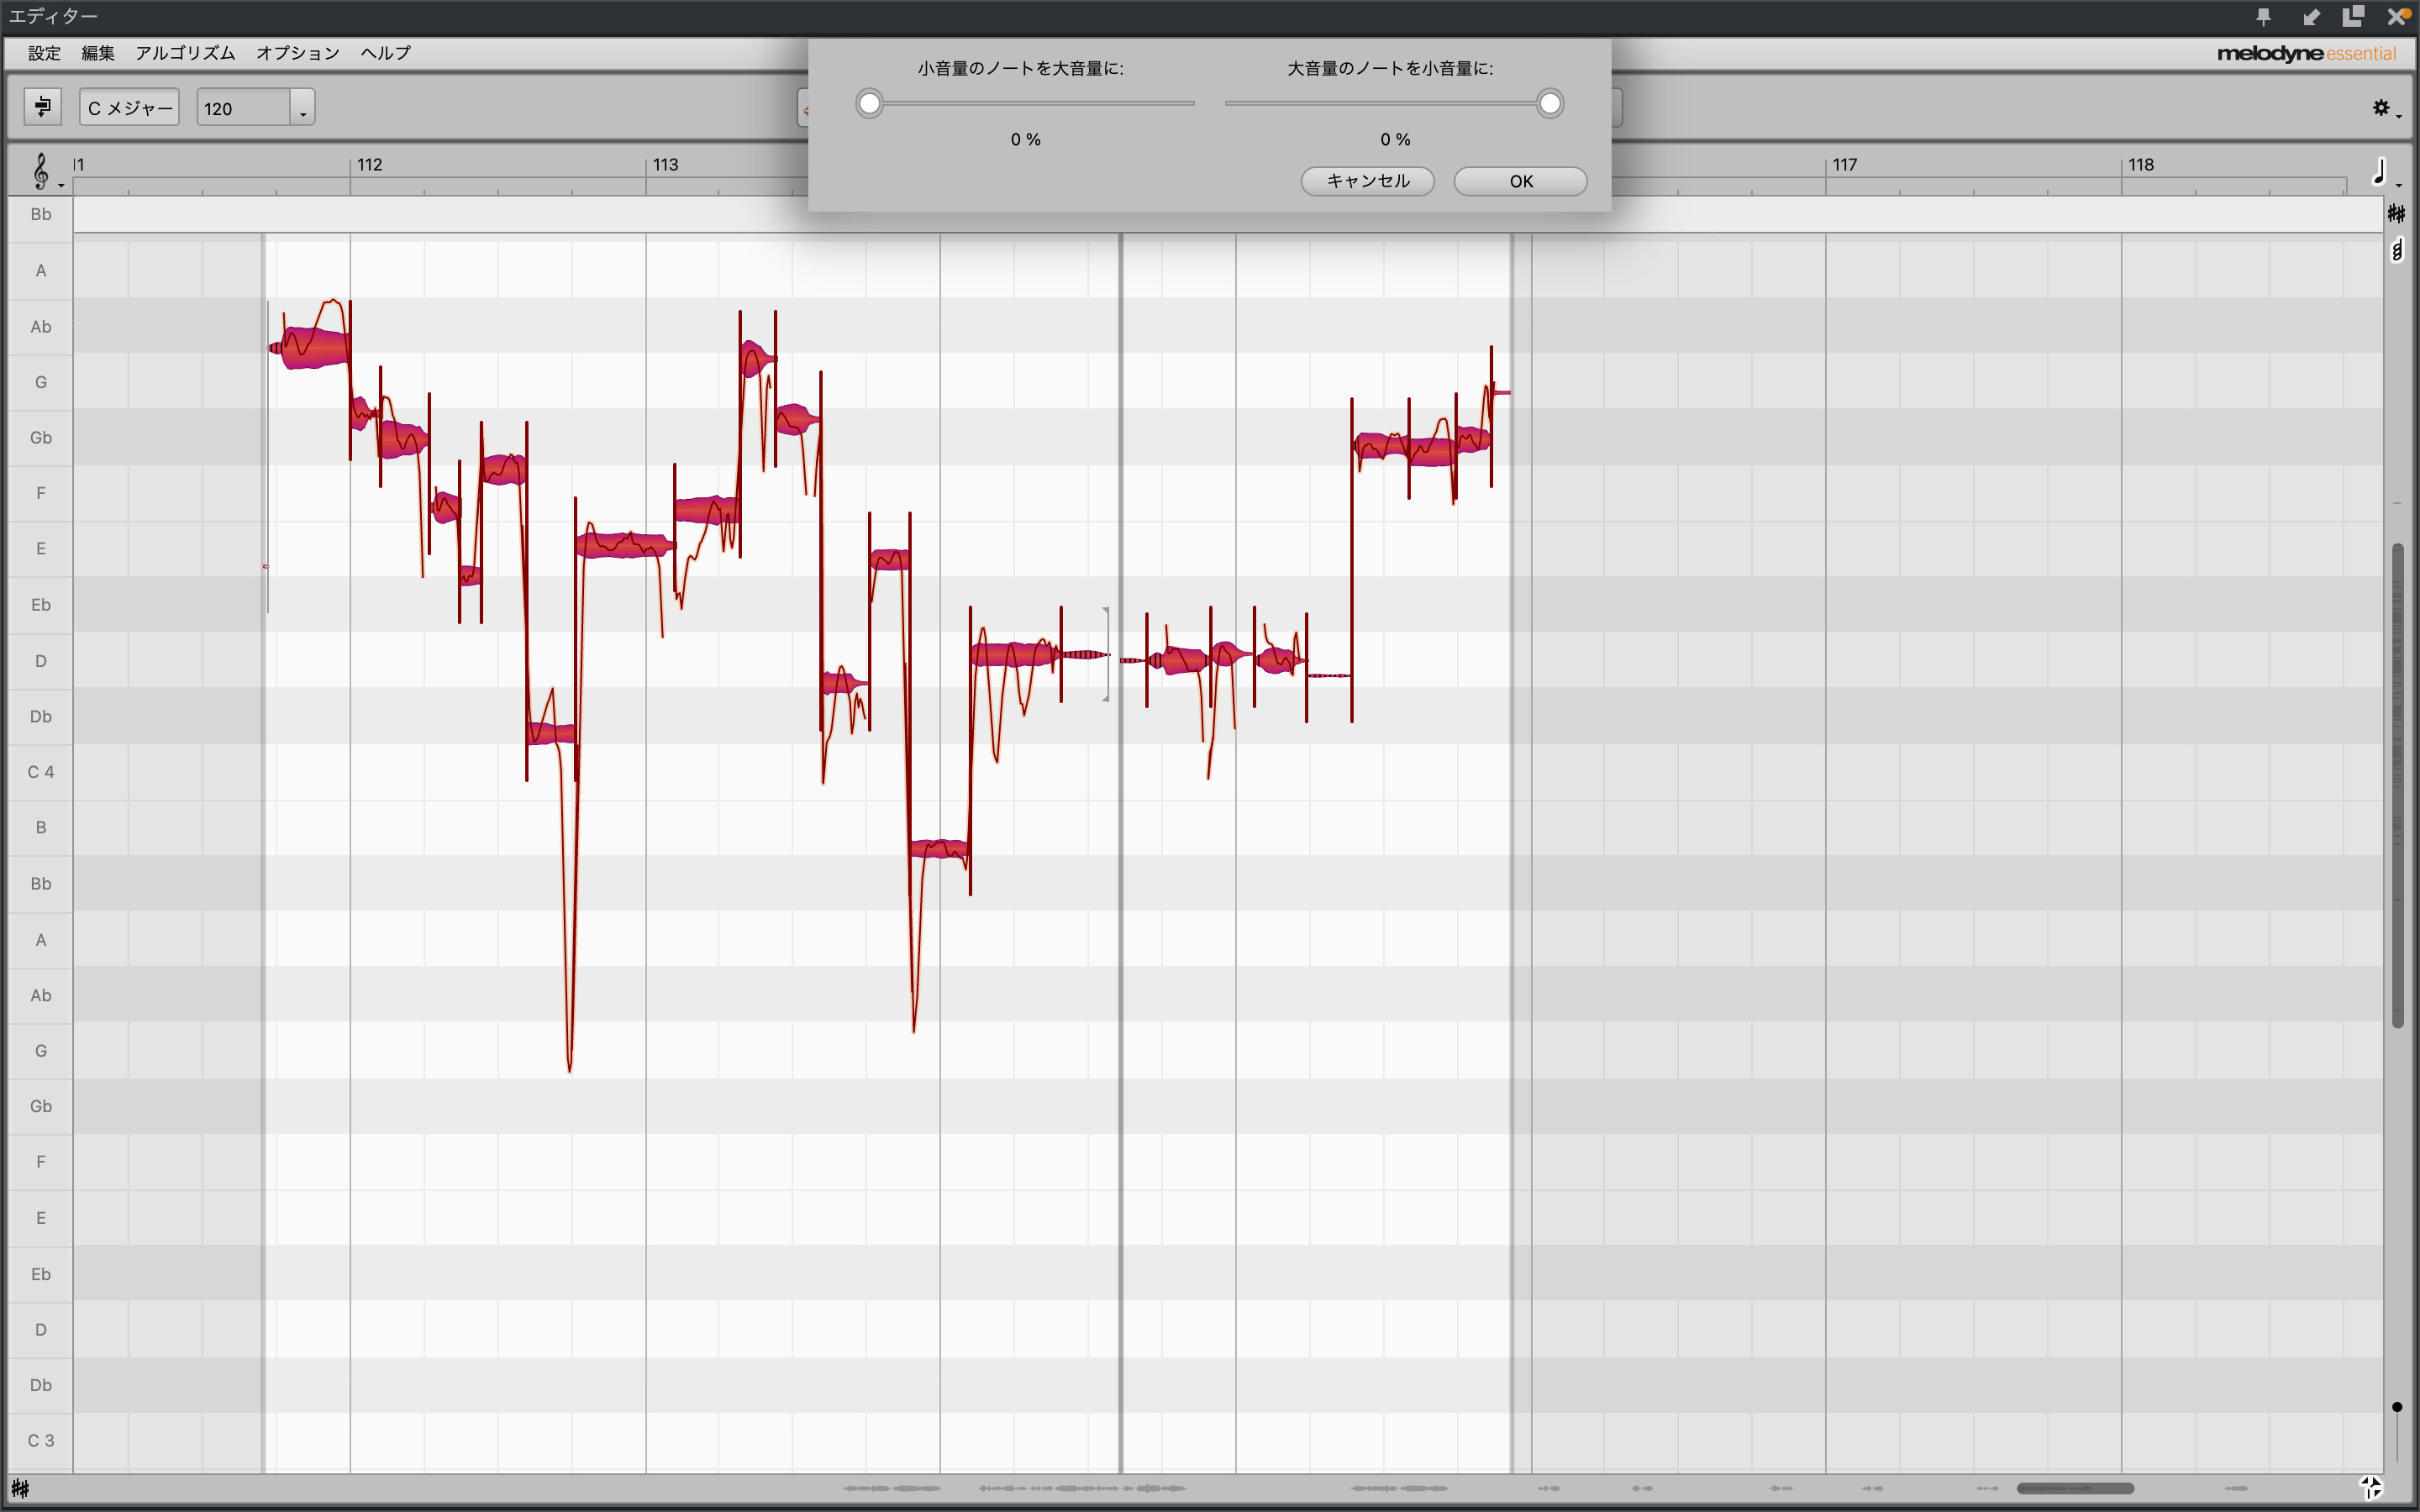Image resolution: width=2420 pixels, height=1512 pixels.
Task: Confirm the dialog with OK
Action: click(x=1520, y=181)
